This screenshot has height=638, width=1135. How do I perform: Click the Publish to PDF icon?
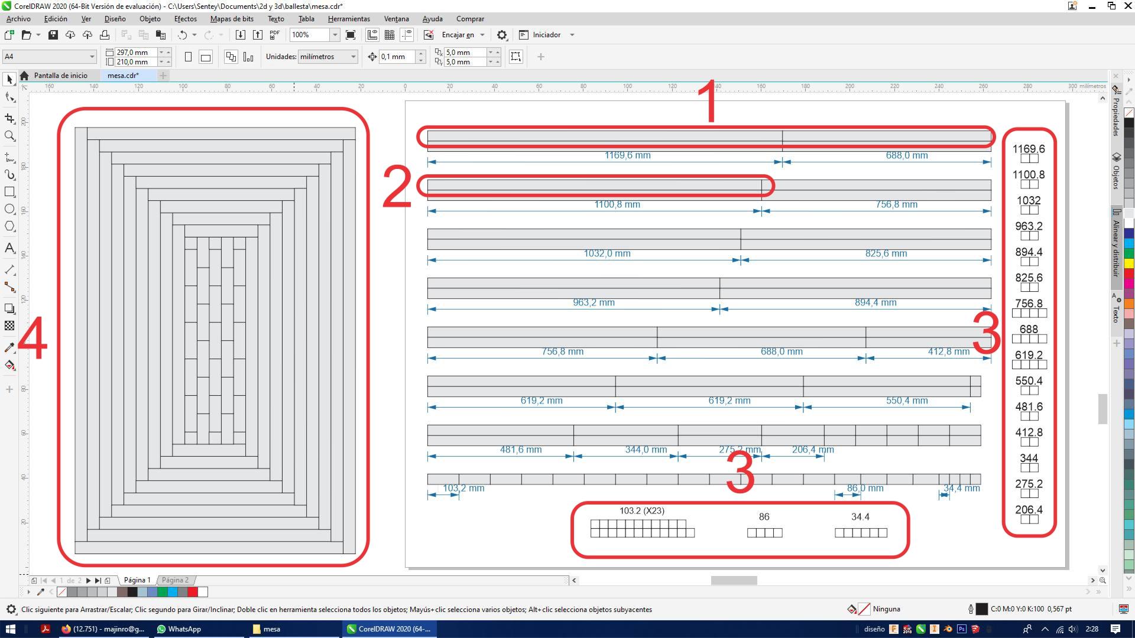274,35
